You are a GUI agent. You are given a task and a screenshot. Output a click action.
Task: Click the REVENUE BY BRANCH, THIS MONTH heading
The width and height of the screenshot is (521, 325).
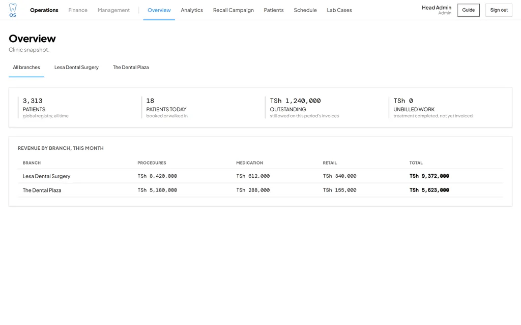[x=61, y=148]
